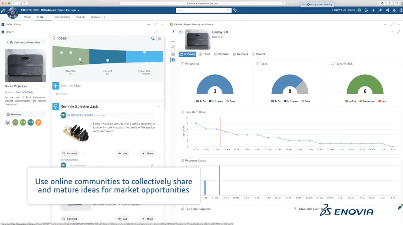
Task: Click the ENOVIA sidebar plus icon
Action: pos(173,41)
